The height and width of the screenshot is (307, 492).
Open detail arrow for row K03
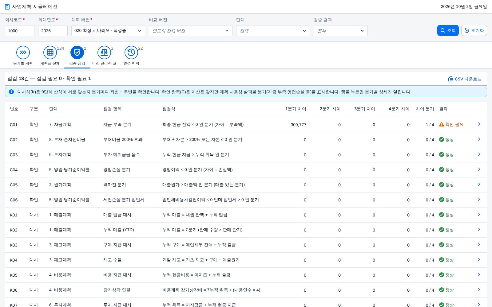pos(479,244)
